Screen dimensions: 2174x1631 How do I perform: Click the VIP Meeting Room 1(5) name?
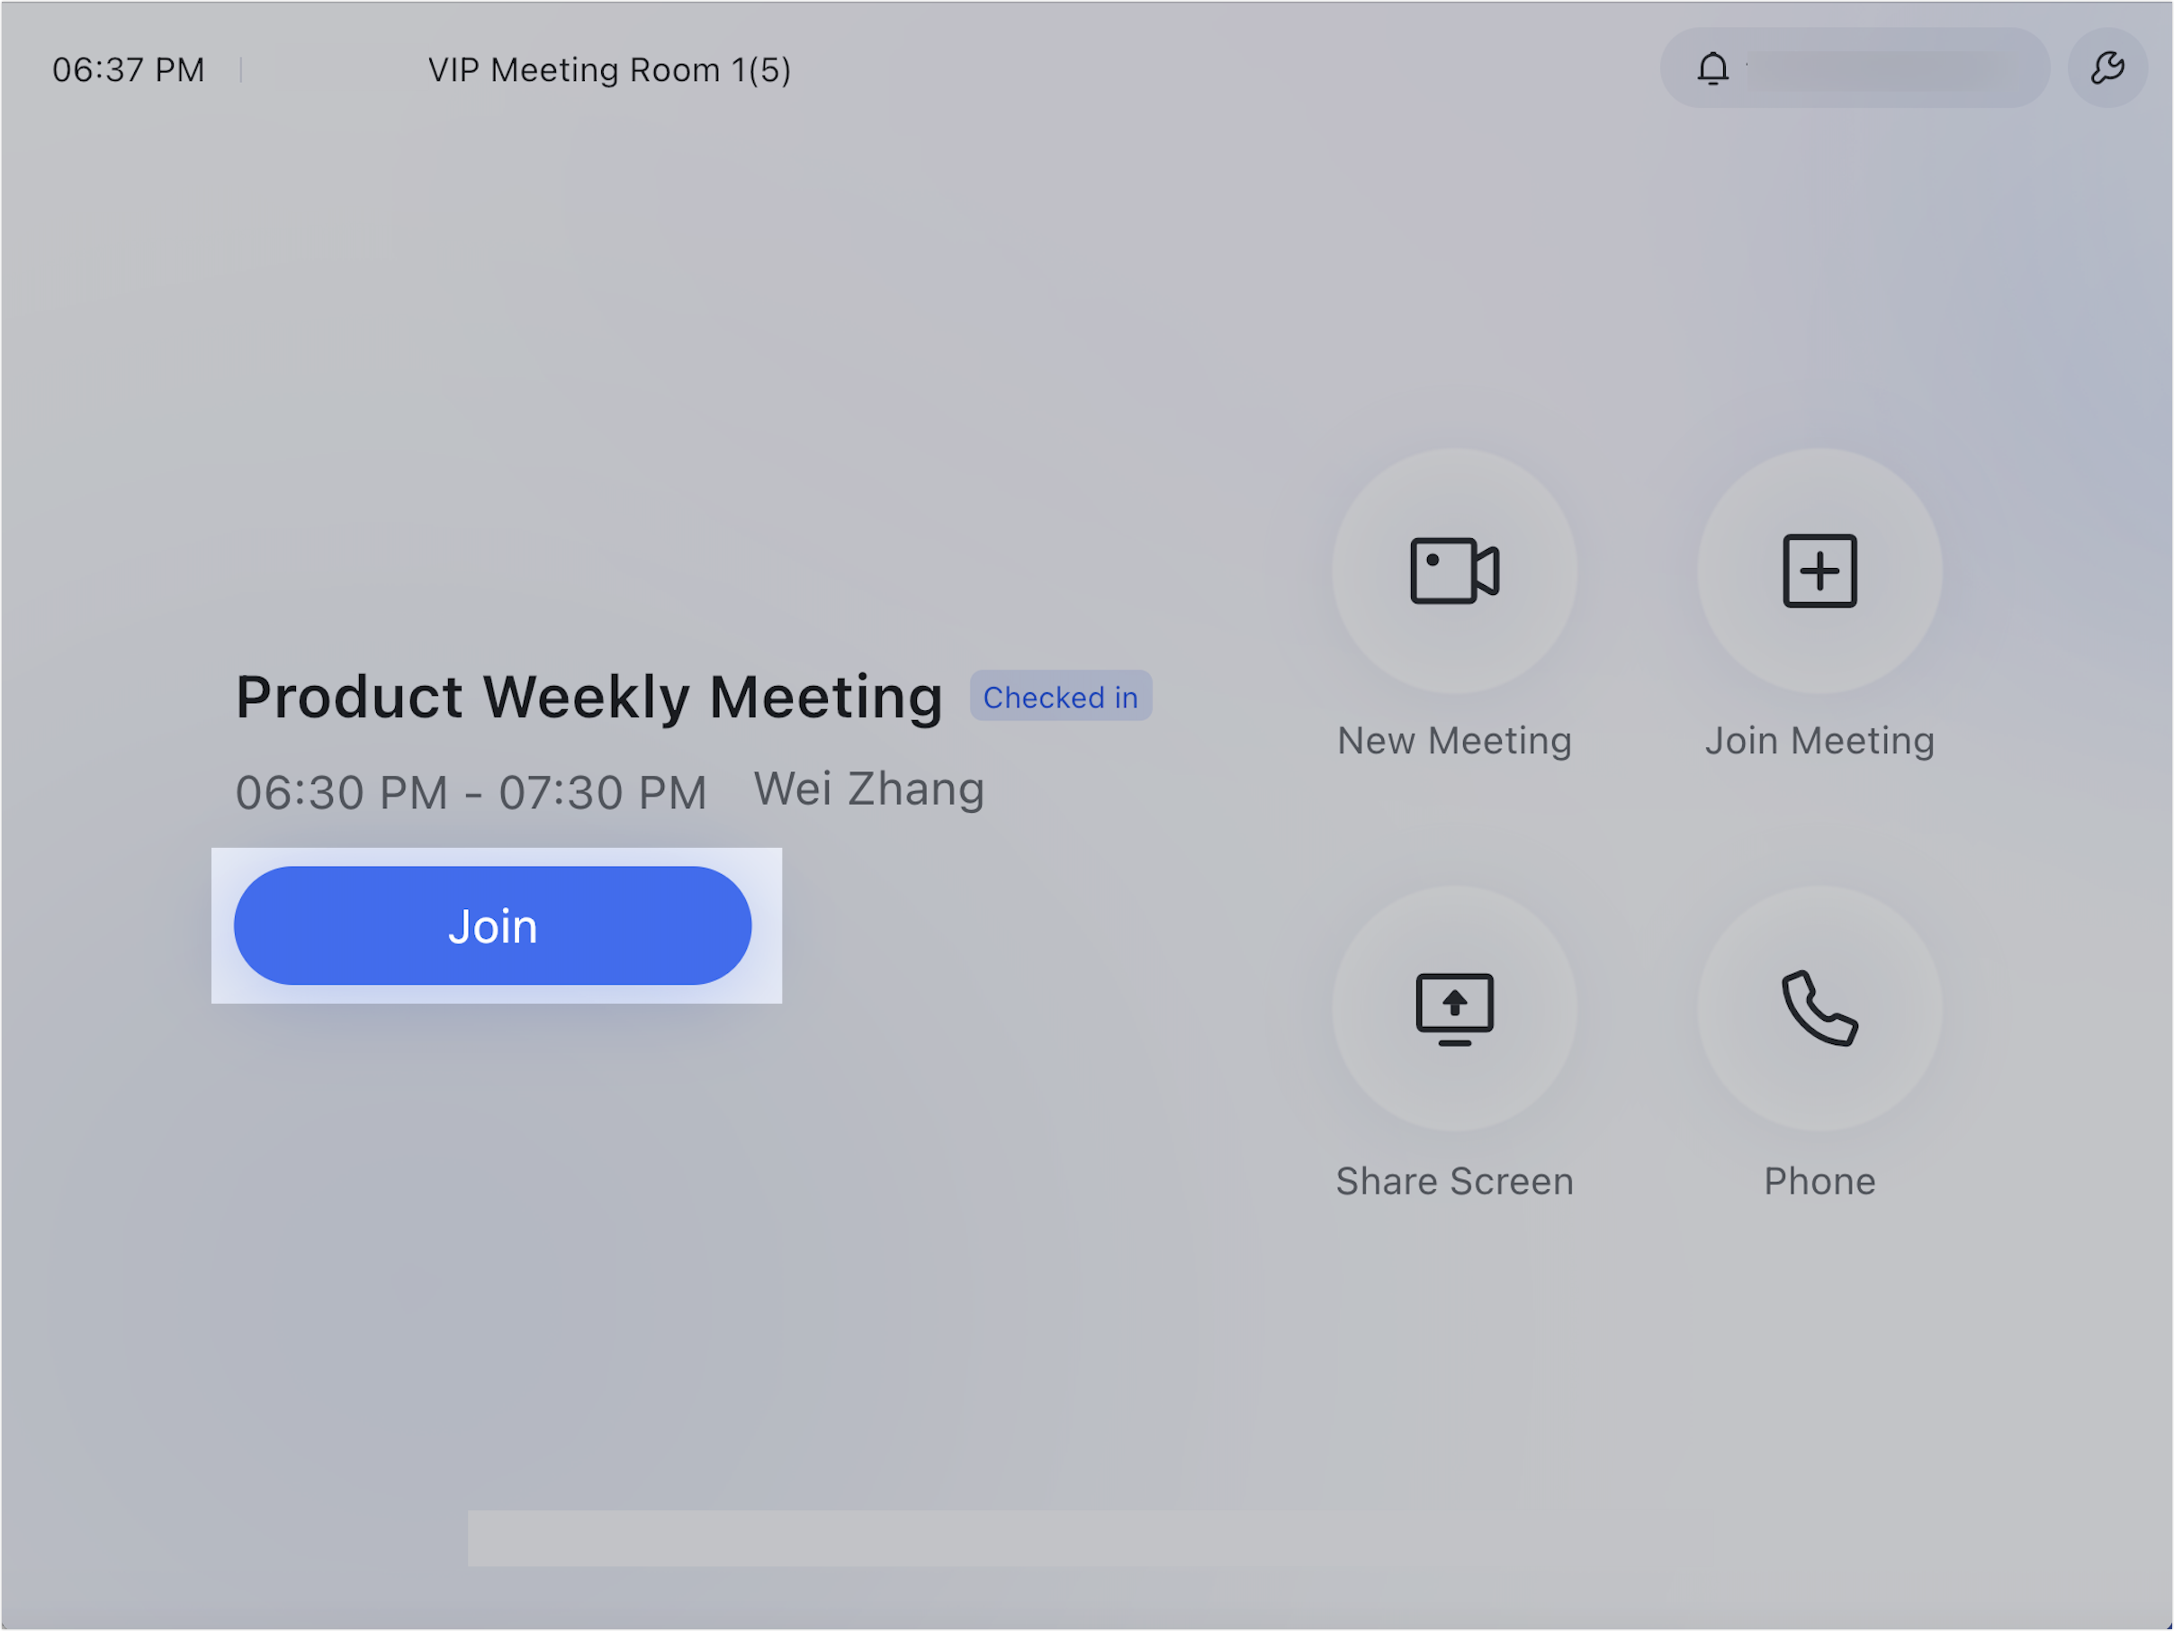[x=609, y=71]
